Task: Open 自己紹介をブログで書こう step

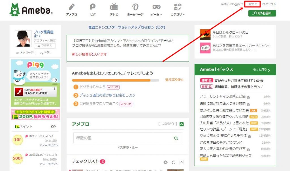Action: [x=99, y=104]
